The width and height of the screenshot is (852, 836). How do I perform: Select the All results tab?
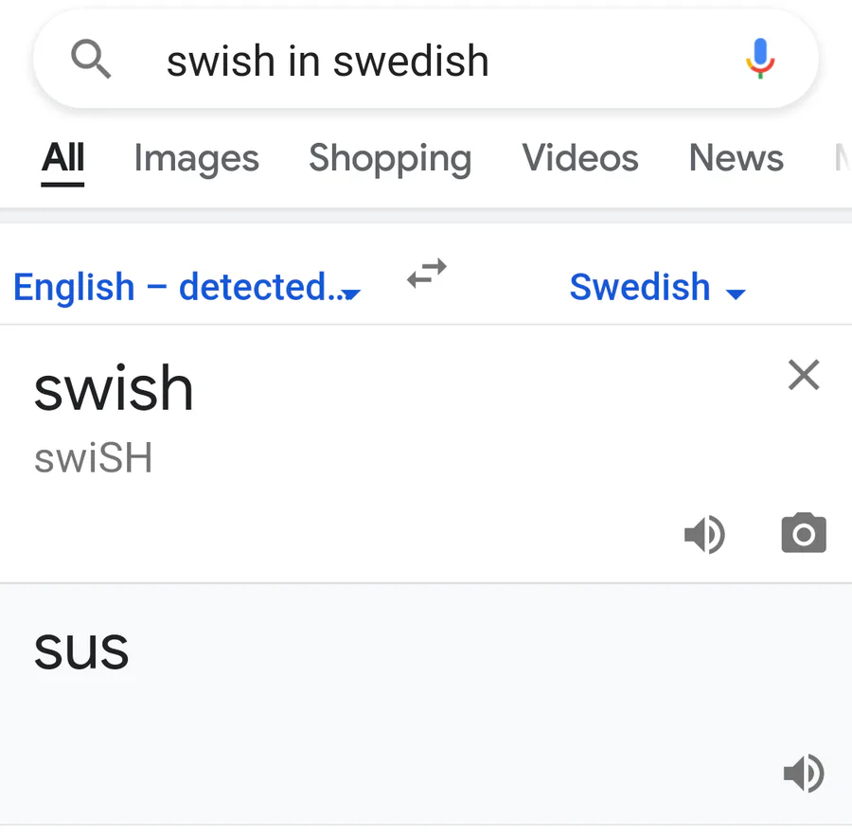click(x=63, y=158)
